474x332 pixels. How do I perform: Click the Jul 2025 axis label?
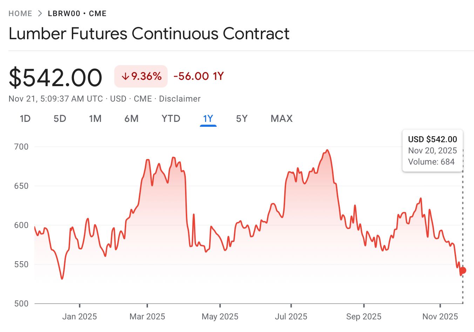coord(291,317)
